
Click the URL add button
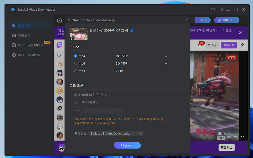coord(227,20)
